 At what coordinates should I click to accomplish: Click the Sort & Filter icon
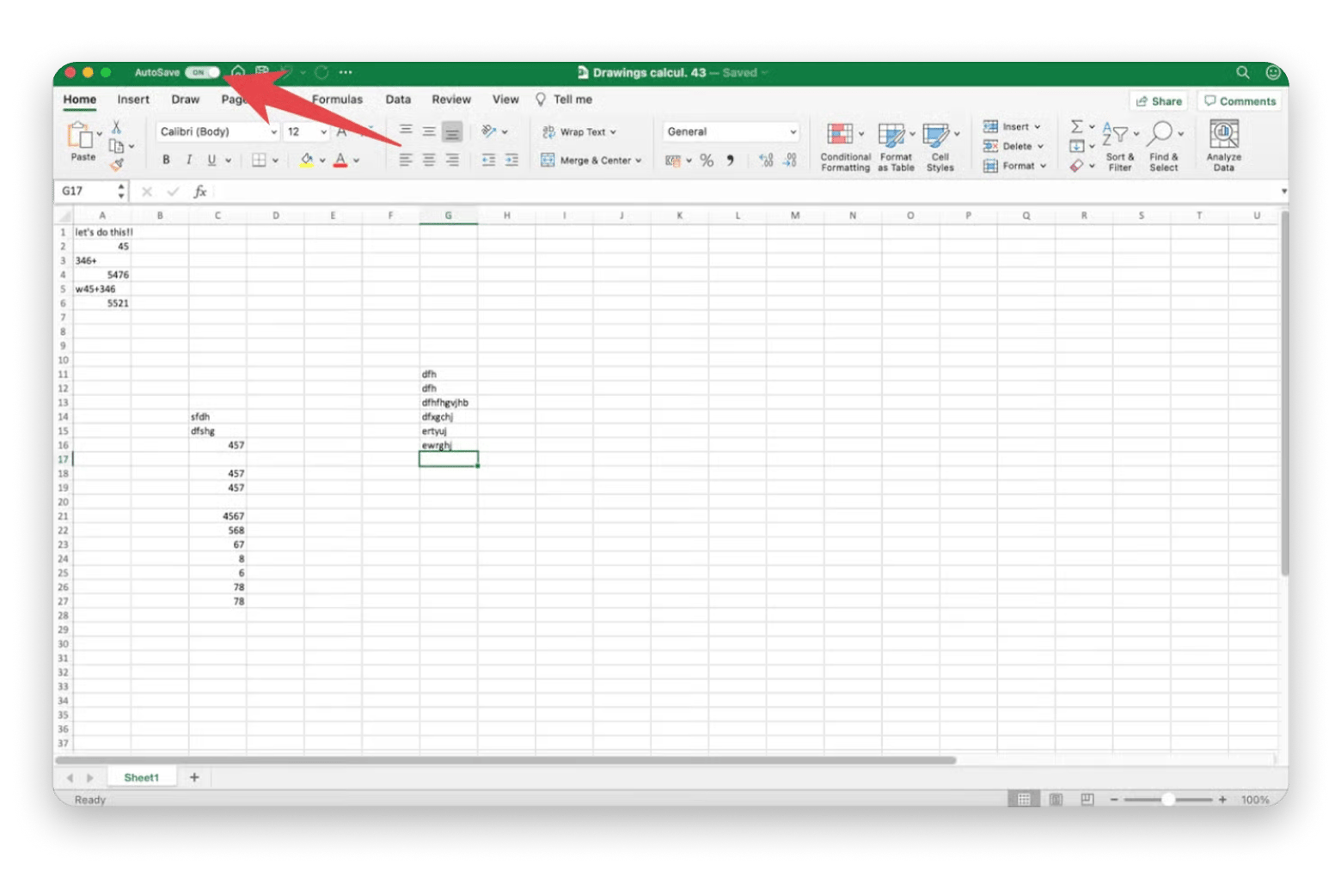[x=1117, y=135]
